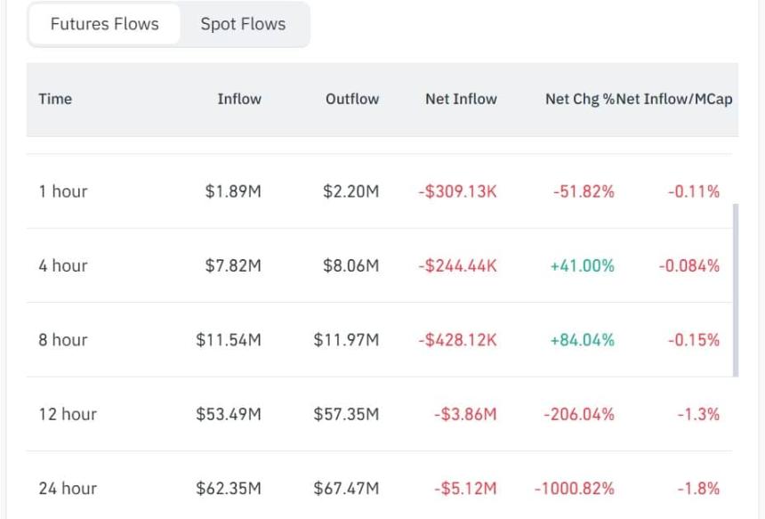Sort by the Inflow column header

(239, 99)
